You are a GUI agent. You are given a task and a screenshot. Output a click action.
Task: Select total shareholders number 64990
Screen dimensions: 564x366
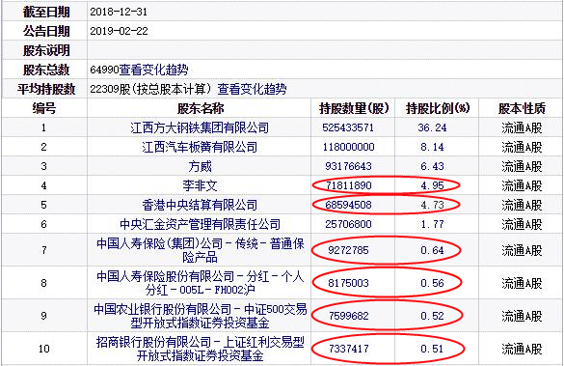coord(104,70)
